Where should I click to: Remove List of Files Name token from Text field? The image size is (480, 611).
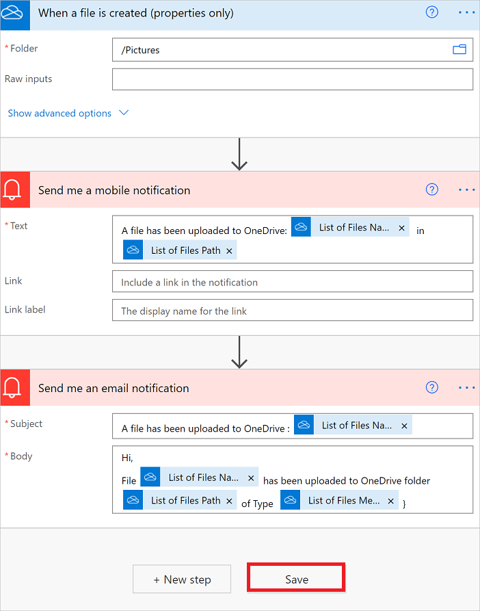click(401, 226)
